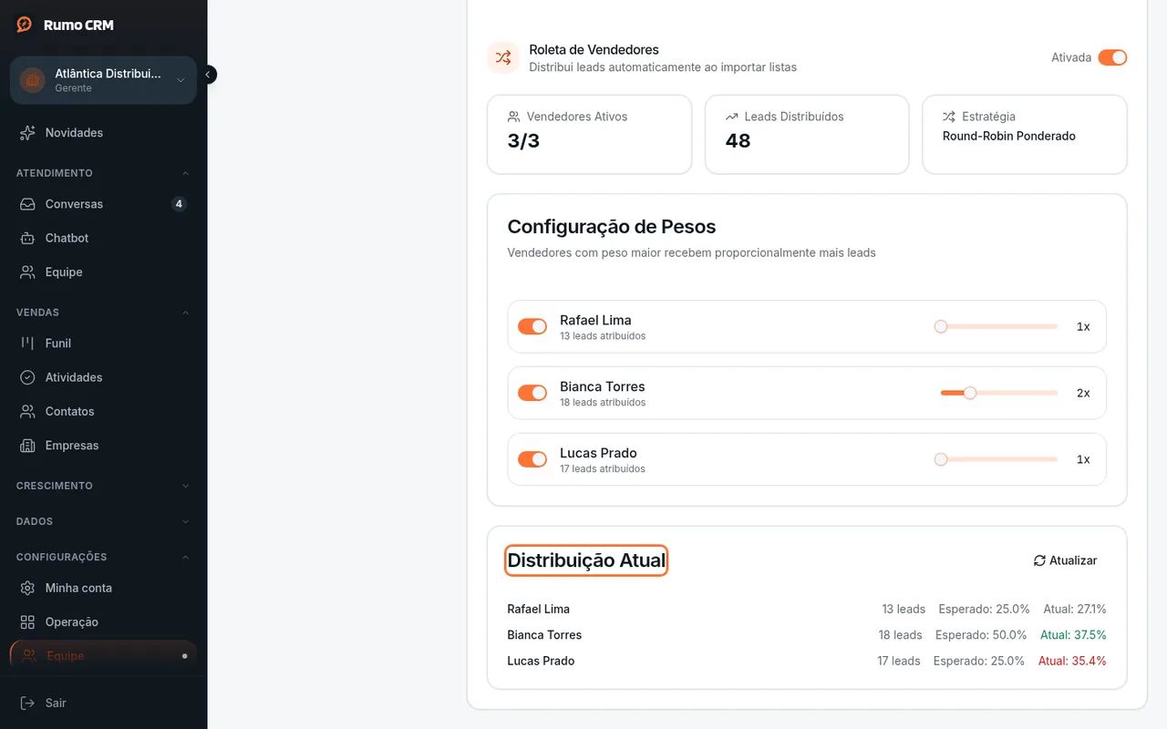The width and height of the screenshot is (1167, 729).
Task: Collapse the Configurações section
Action: point(103,557)
